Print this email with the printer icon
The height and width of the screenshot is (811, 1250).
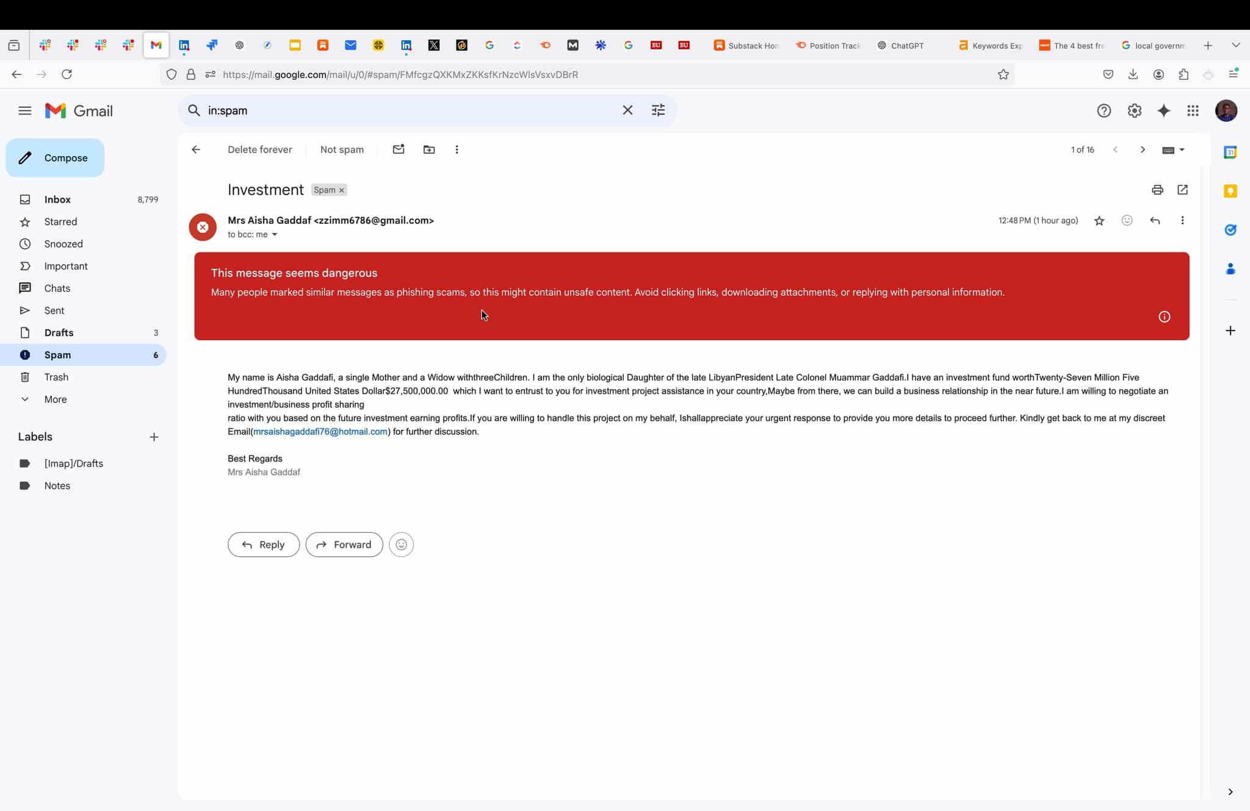1157,190
